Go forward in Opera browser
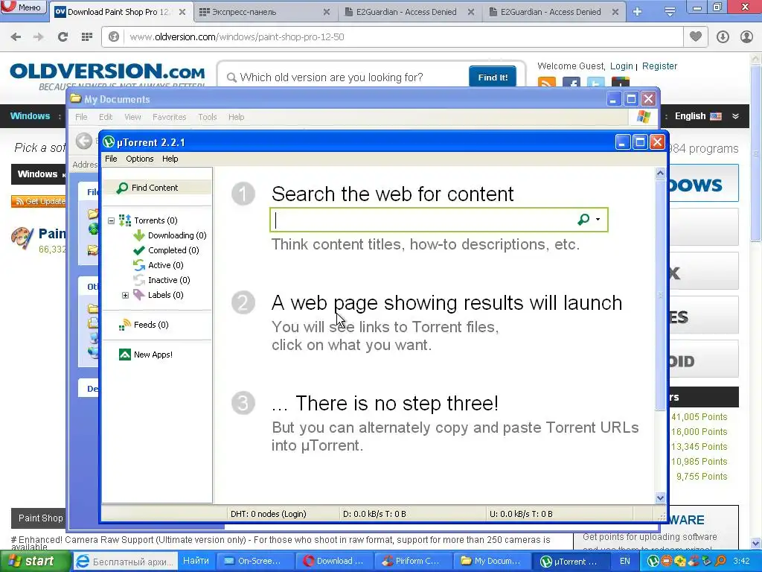762x572 pixels. (39, 37)
